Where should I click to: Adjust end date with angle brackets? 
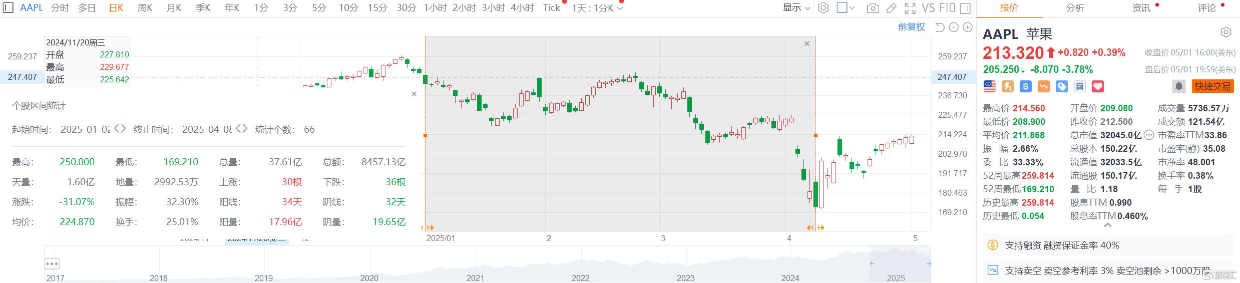(x=242, y=129)
